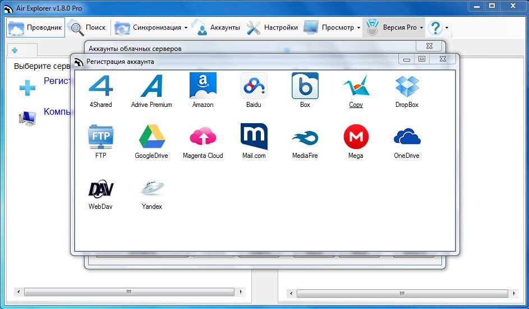Choose the Box service icon
Screen dimensions: 529x309
(x=305, y=86)
